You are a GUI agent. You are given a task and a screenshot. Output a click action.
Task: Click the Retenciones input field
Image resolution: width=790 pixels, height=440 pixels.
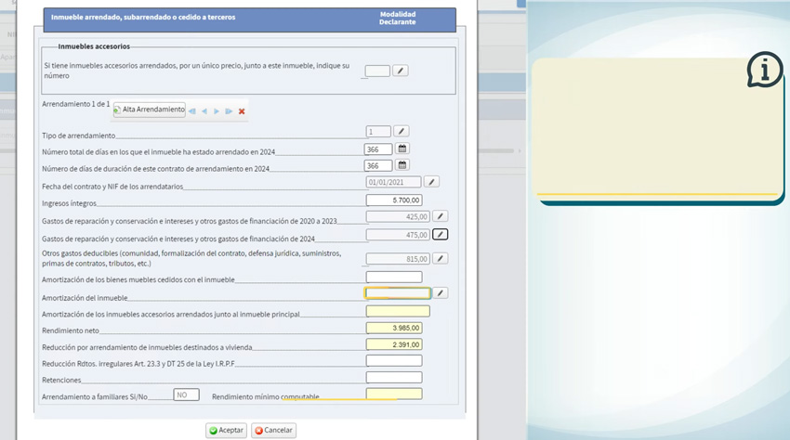pyautogui.click(x=394, y=378)
